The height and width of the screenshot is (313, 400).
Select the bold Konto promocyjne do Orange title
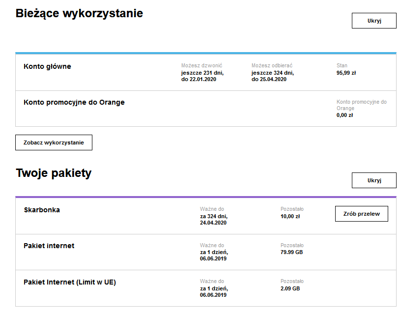pyautogui.click(x=74, y=102)
